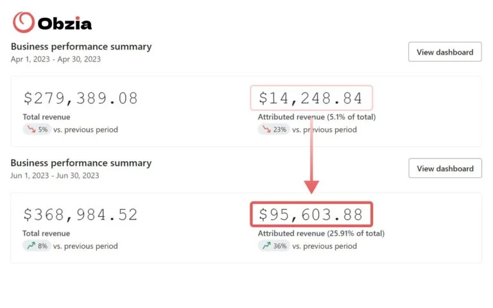This screenshot has width=493, height=308.
Task: Click the red downtrend icon next to 23%
Action: [265, 130]
